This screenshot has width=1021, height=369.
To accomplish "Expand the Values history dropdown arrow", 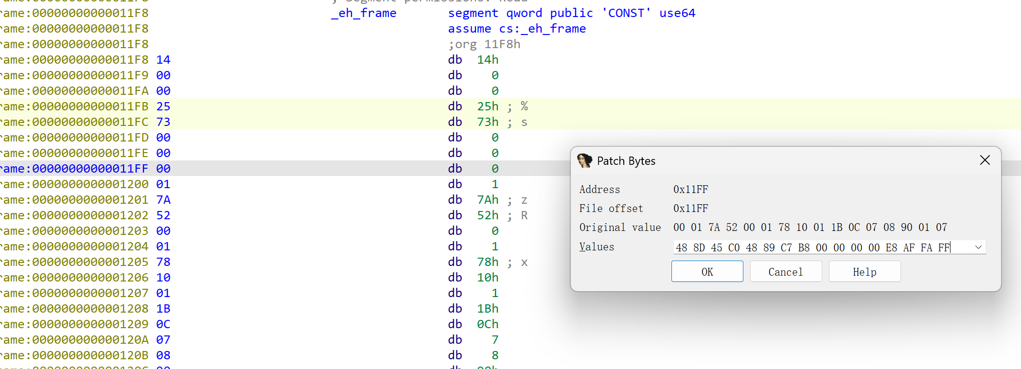I will click(978, 247).
